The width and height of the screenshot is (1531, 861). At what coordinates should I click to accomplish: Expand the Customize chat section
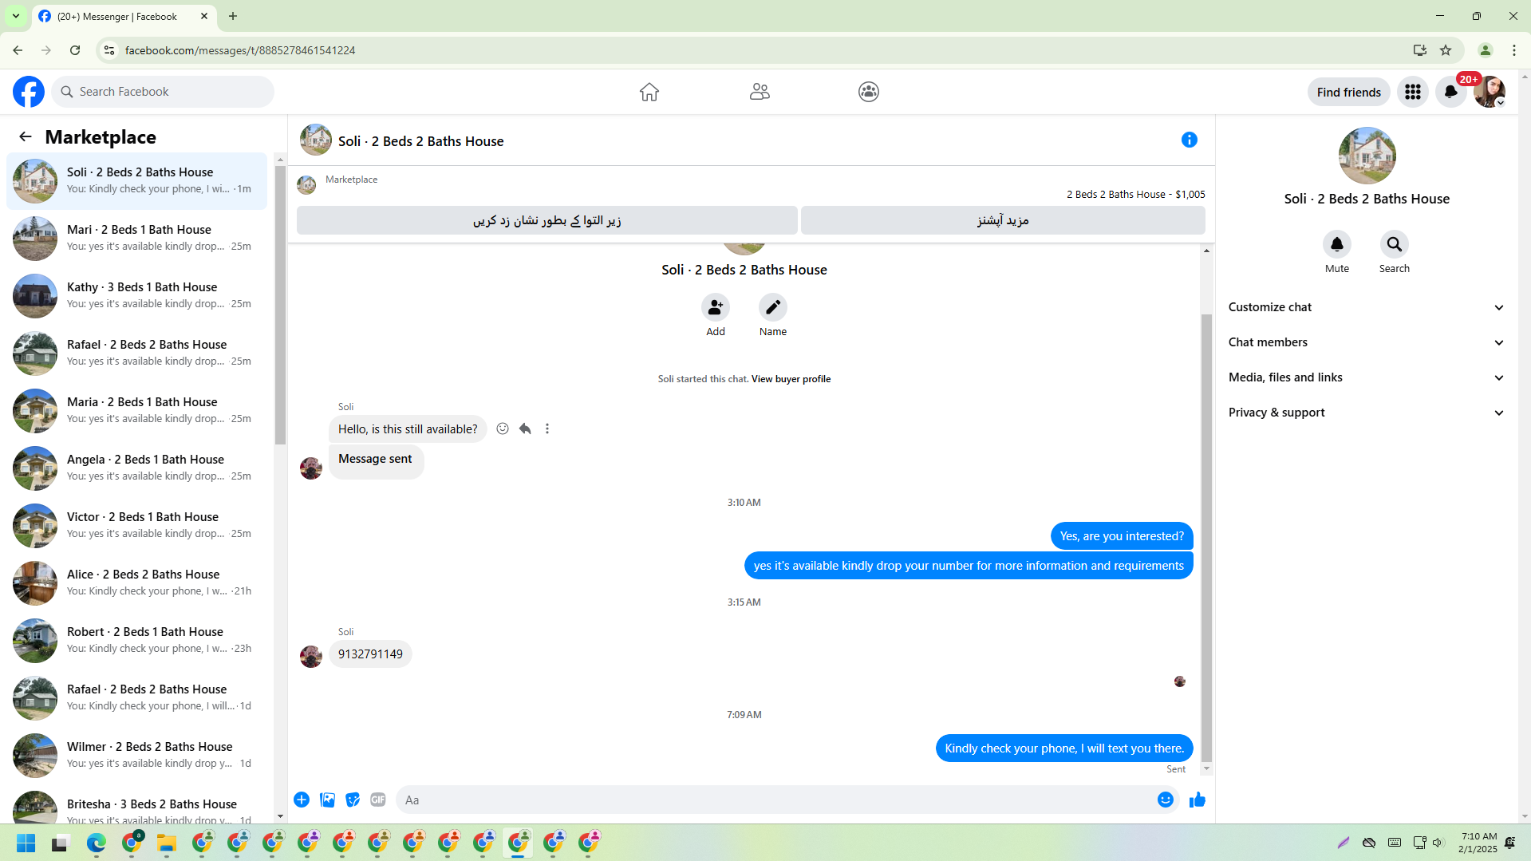[x=1367, y=307]
